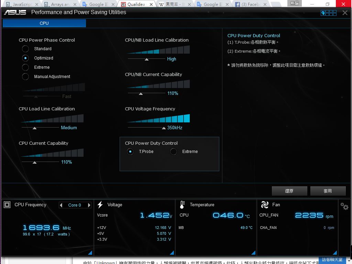Screen dimensions: 352x264
Task: Click the Voltage lightning bolt icon
Action: point(100,205)
